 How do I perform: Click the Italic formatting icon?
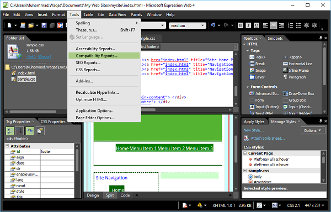click(248, 25)
